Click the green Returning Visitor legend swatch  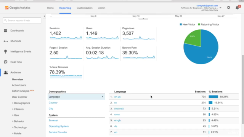click(199, 24)
